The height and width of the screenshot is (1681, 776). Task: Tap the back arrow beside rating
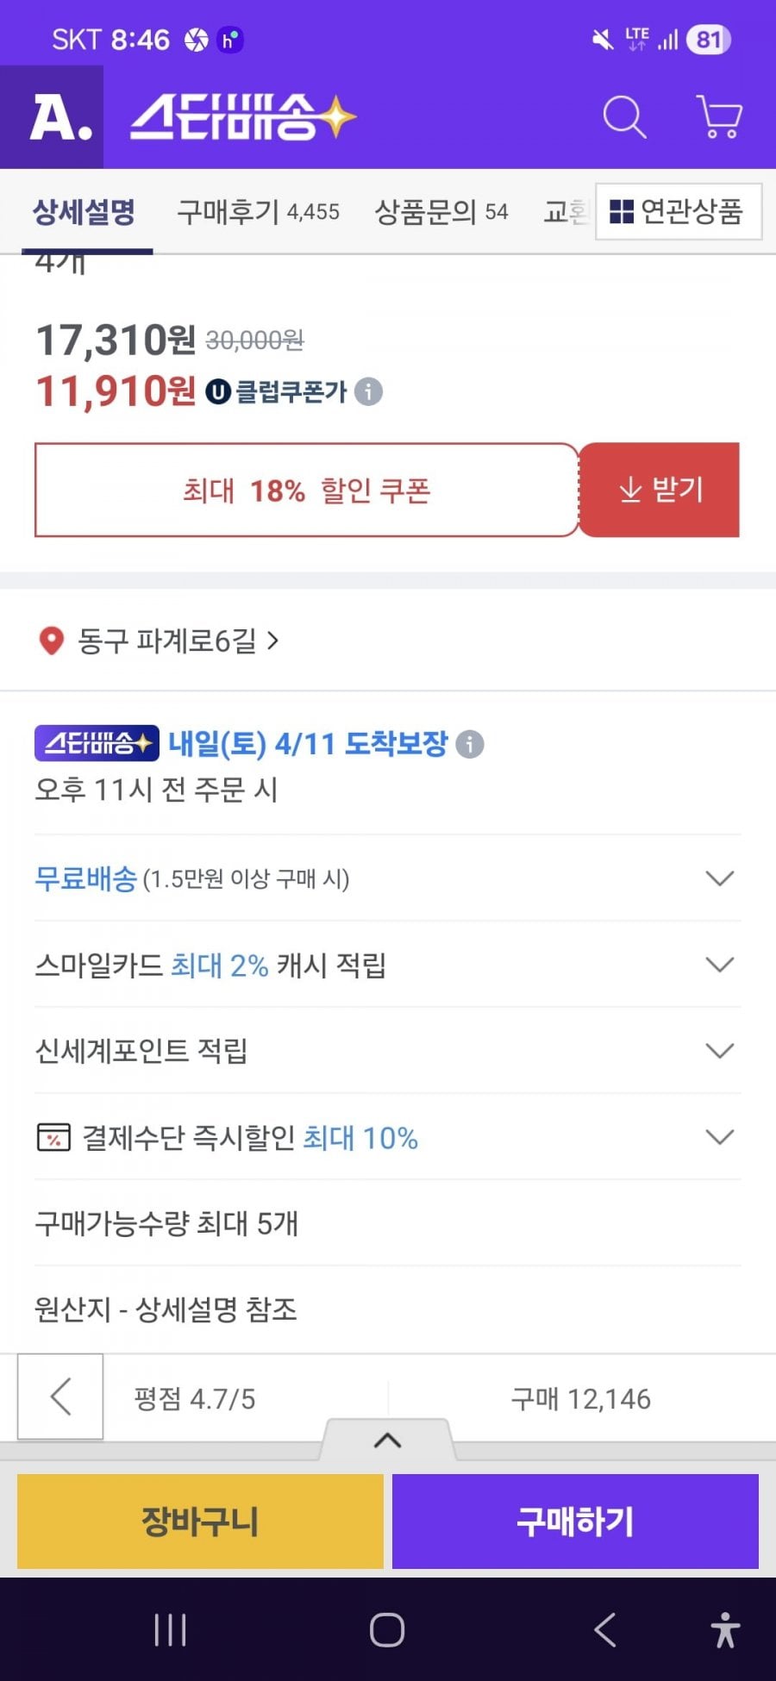coord(60,1397)
